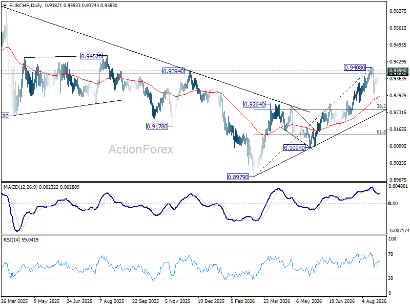Viewport: 410px width, 307px height.
Task: Click the 26 Mar 2025 date label
Action: pyautogui.click(x=15, y=301)
